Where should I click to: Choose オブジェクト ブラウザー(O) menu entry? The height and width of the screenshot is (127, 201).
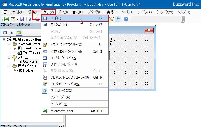tap(75, 45)
